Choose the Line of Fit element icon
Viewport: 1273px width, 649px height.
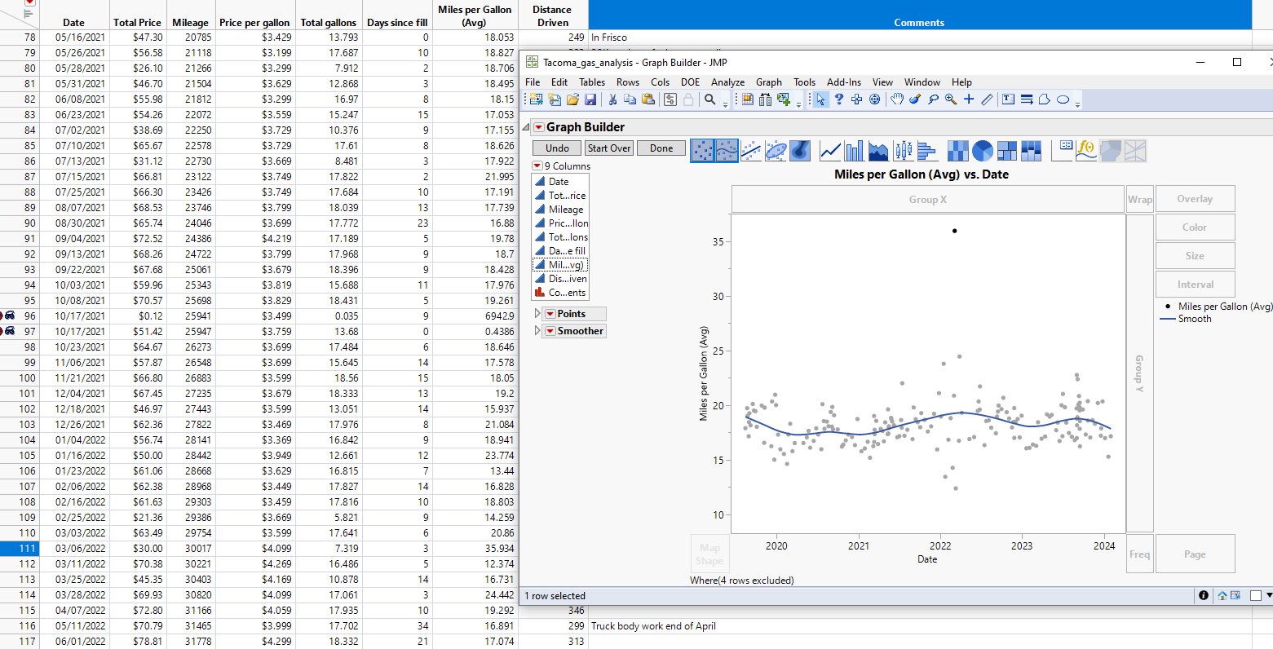[751, 151]
